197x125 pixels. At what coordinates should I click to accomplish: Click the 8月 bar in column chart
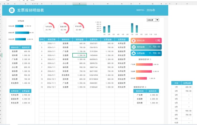[137, 29]
